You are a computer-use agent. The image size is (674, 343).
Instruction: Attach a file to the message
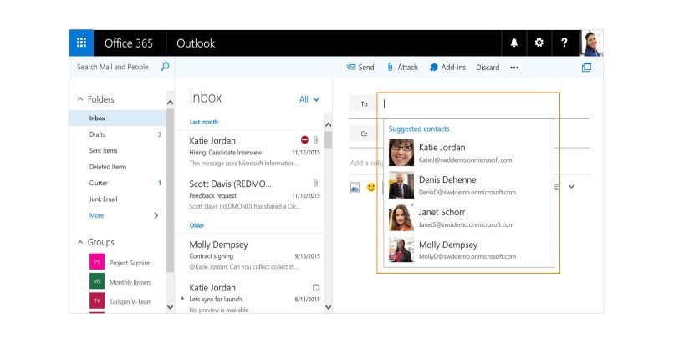pyautogui.click(x=402, y=68)
